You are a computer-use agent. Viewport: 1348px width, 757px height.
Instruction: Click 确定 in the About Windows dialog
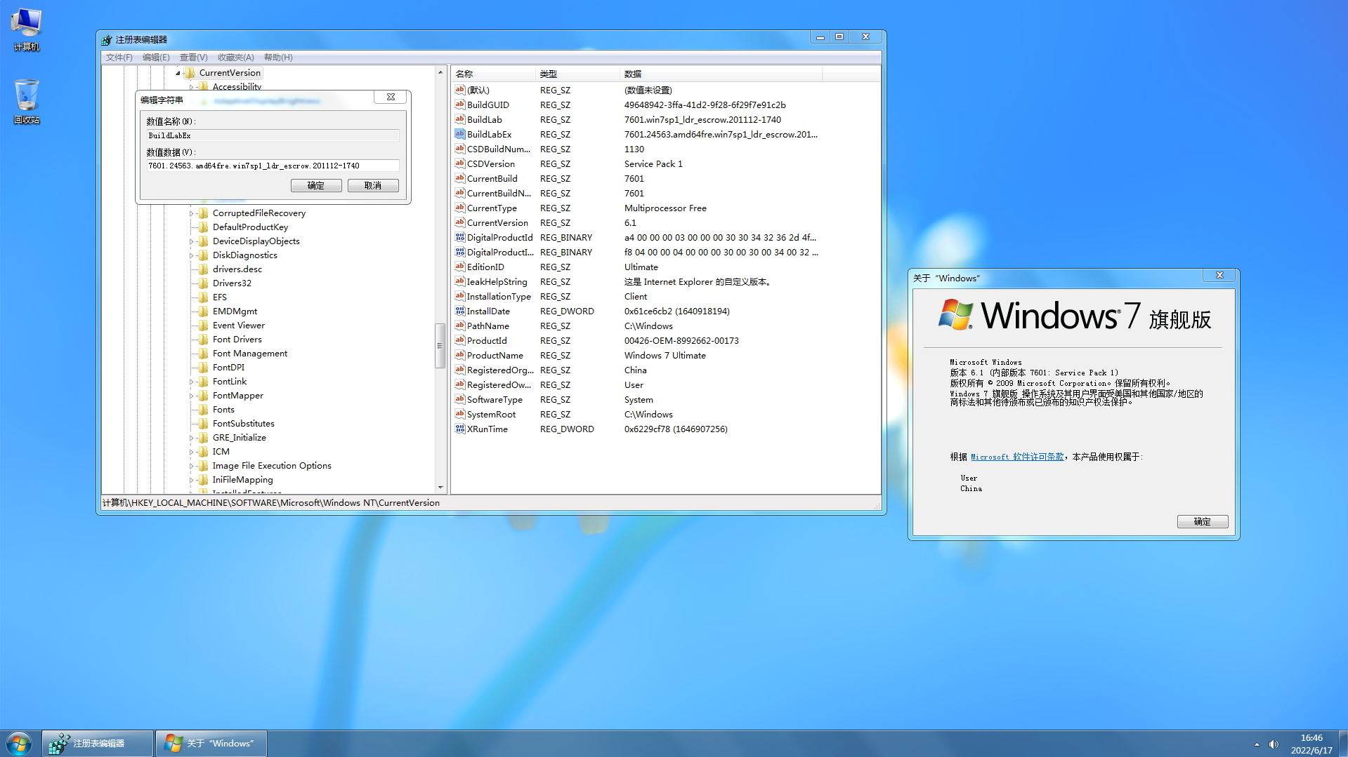pyautogui.click(x=1203, y=521)
